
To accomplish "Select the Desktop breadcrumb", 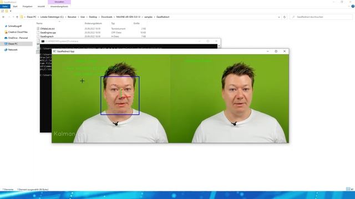I will point(93,17).
